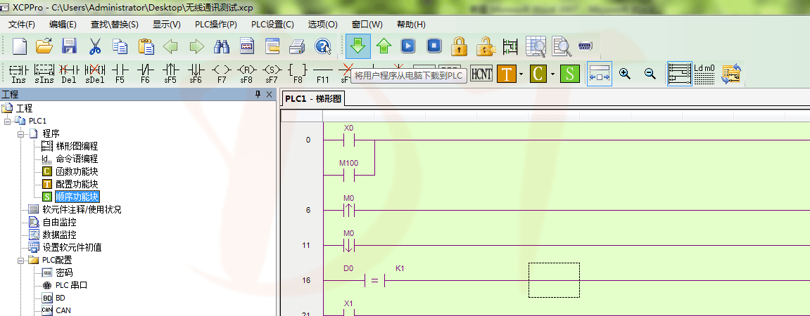Zoom in with the plus magnifier
Image resolution: width=810 pixels, height=316 pixels.
(x=625, y=74)
